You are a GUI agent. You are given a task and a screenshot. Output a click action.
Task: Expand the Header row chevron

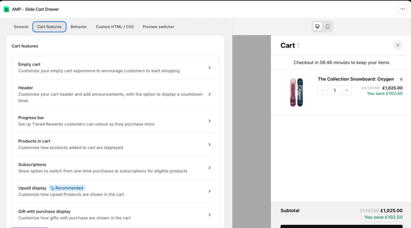(x=210, y=94)
